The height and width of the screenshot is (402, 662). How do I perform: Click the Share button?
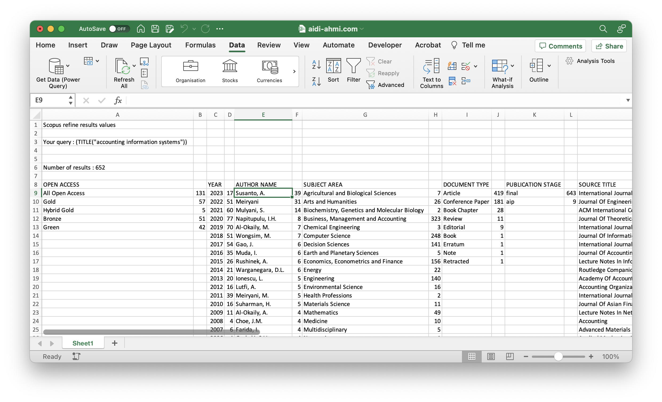(609, 46)
